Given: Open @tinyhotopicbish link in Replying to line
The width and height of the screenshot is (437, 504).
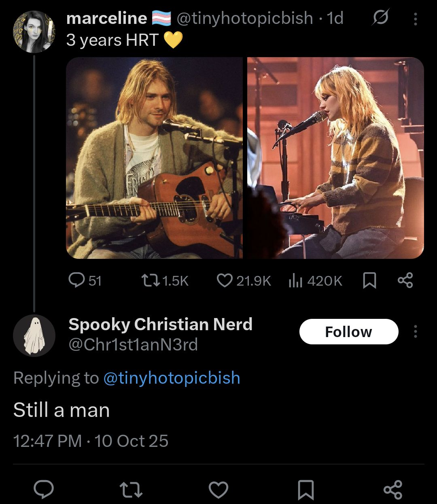Looking at the screenshot, I should pyautogui.click(x=172, y=378).
